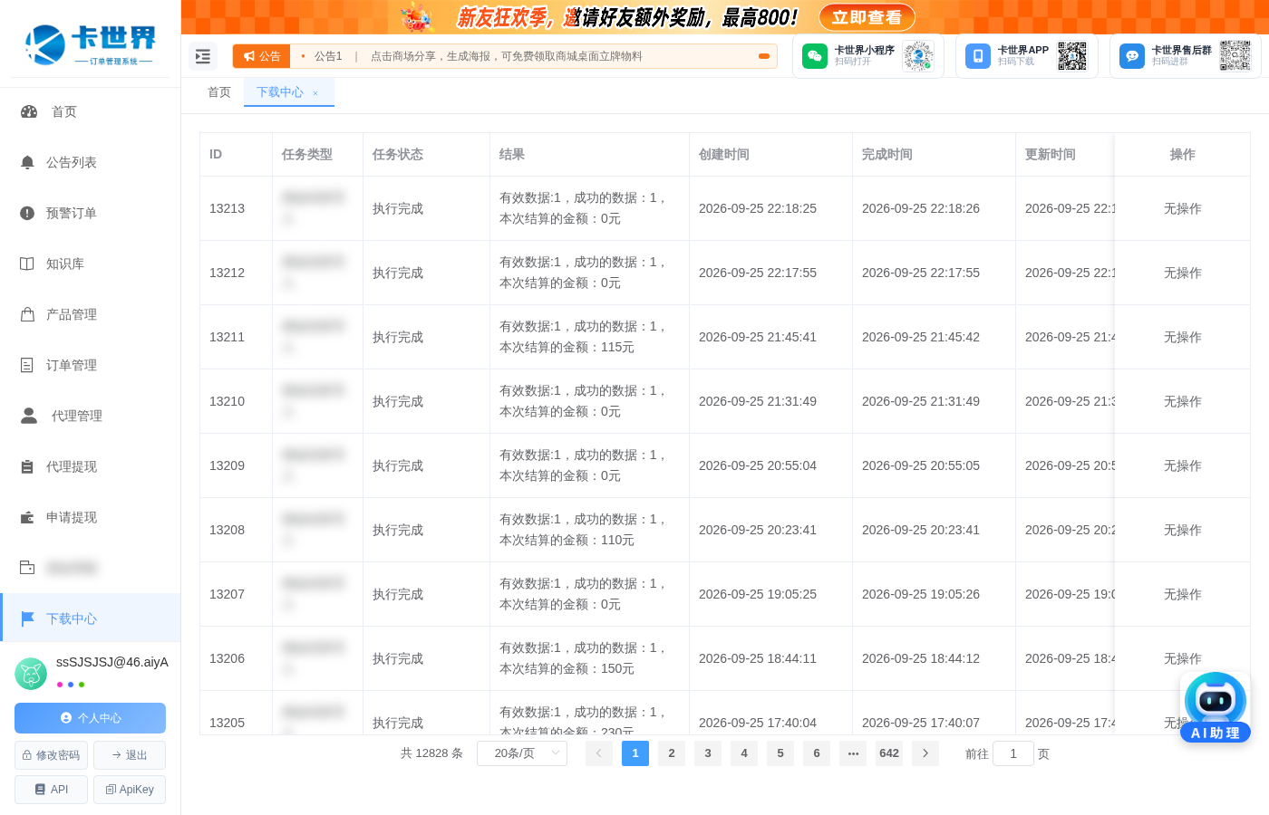The height and width of the screenshot is (815, 1269).
Task: Click the 修改密码 button
Action: pos(51,755)
